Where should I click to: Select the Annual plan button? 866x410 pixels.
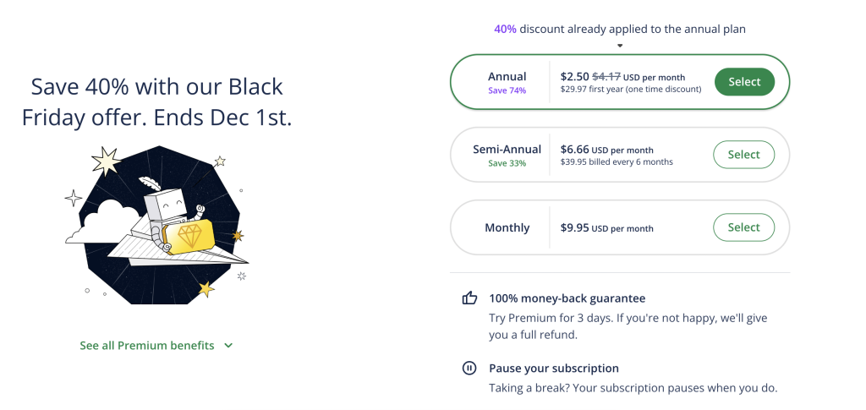744,82
